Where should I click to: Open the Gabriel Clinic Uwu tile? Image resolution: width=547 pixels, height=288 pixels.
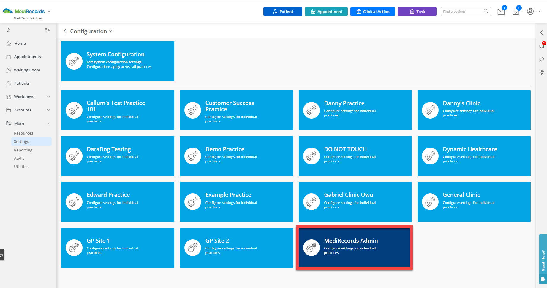tap(355, 202)
